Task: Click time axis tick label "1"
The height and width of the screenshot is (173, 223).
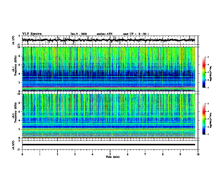Action: point(40,154)
